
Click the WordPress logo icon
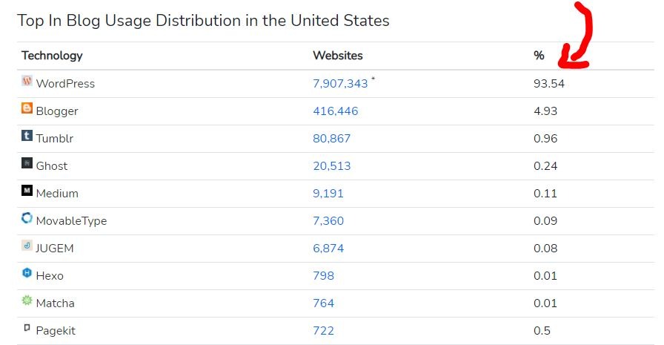tap(27, 81)
